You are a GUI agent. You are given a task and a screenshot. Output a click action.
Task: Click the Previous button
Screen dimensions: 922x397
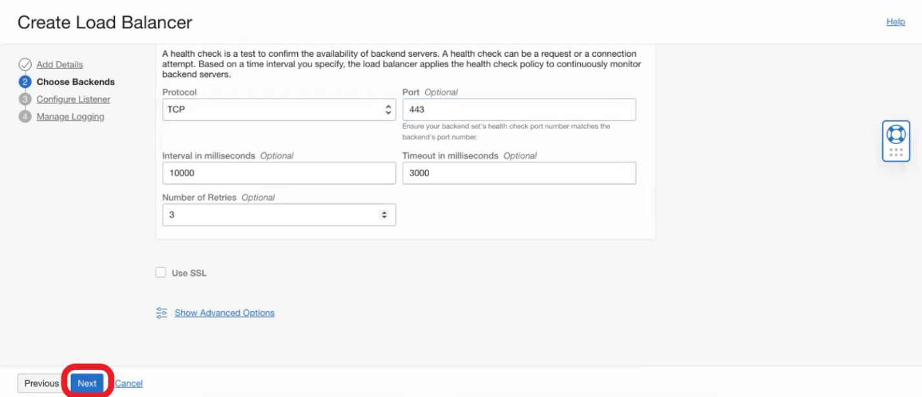pyautogui.click(x=41, y=383)
